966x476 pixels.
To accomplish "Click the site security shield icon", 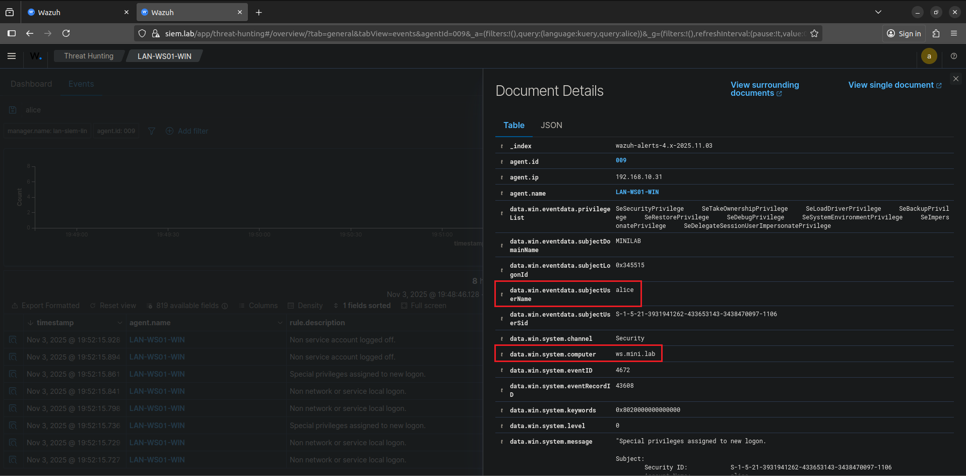I will coord(142,33).
